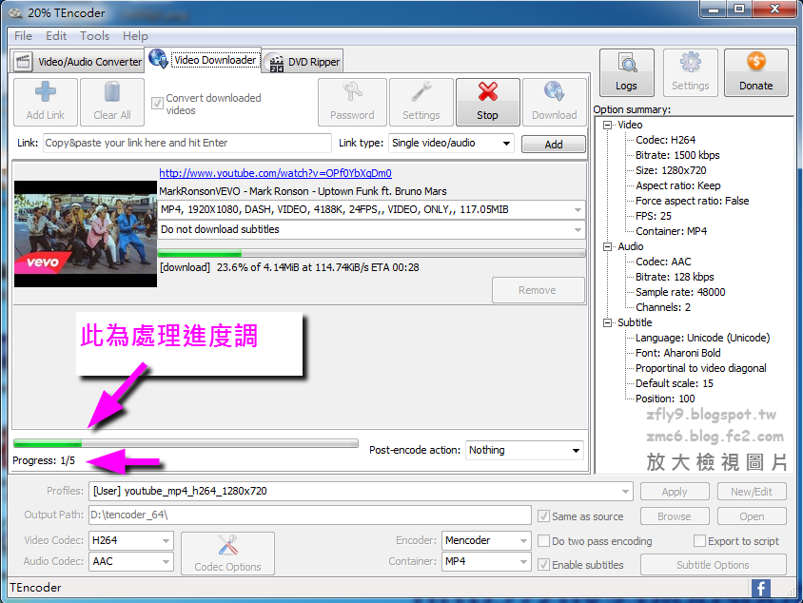Open the Tools menu
The image size is (803, 603).
(95, 36)
